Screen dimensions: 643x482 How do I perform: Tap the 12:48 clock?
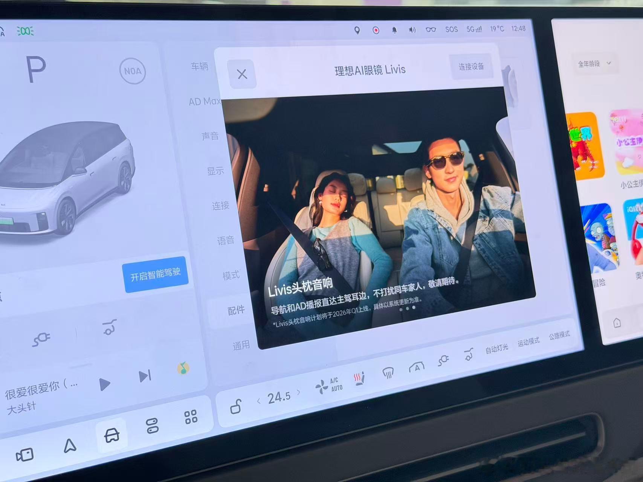[518, 28]
